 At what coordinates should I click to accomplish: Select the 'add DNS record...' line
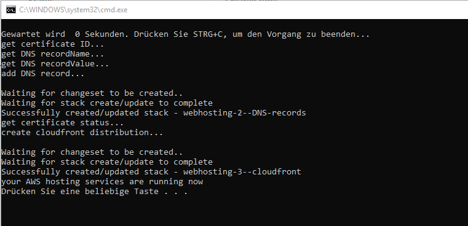pos(43,74)
